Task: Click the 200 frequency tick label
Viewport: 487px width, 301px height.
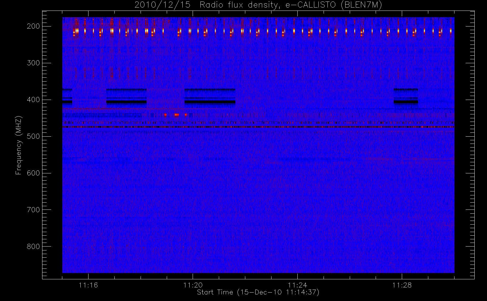Action: [33, 26]
